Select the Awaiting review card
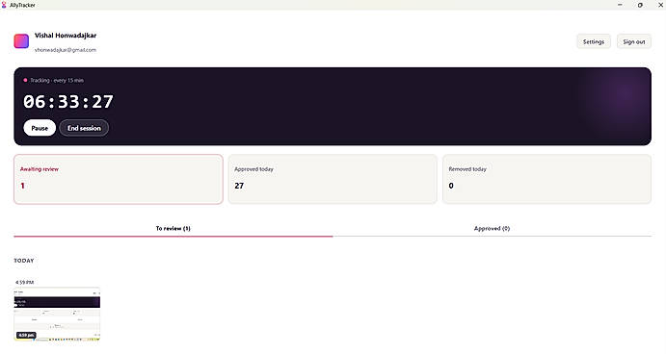 click(119, 179)
